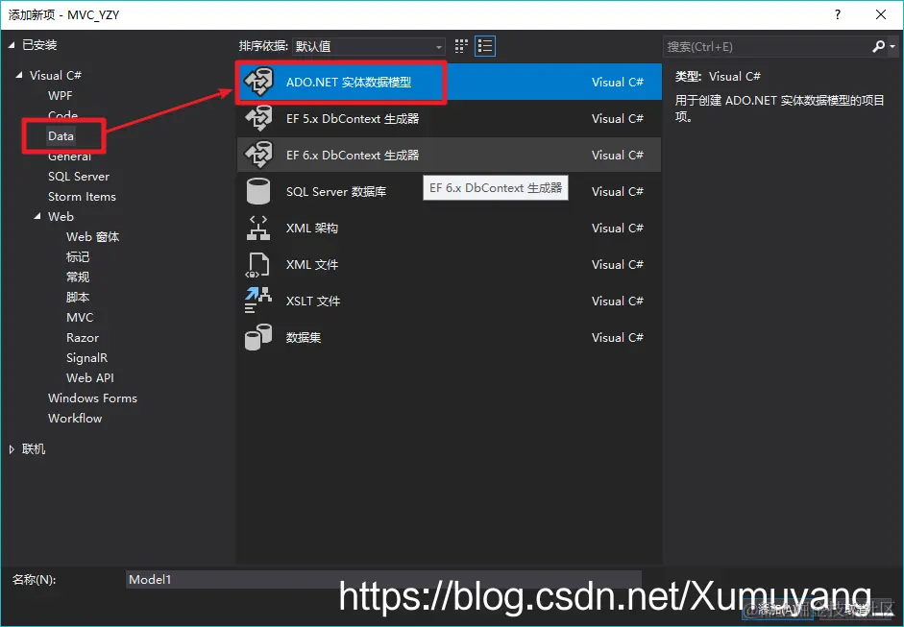Switch to medium icons list view
This screenshot has width=904, height=627.
click(x=485, y=46)
